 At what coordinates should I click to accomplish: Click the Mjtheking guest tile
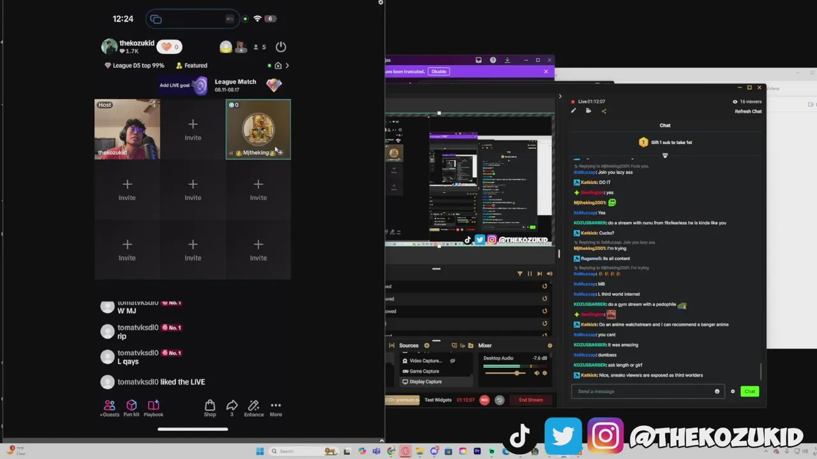click(258, 129)
